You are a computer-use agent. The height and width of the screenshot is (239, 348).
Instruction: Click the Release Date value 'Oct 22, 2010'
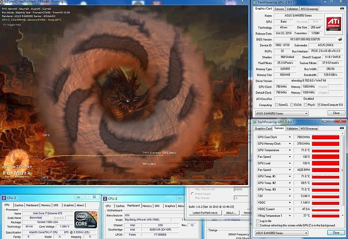[283, 33]
